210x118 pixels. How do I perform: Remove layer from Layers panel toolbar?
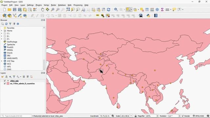click(31, 77)
